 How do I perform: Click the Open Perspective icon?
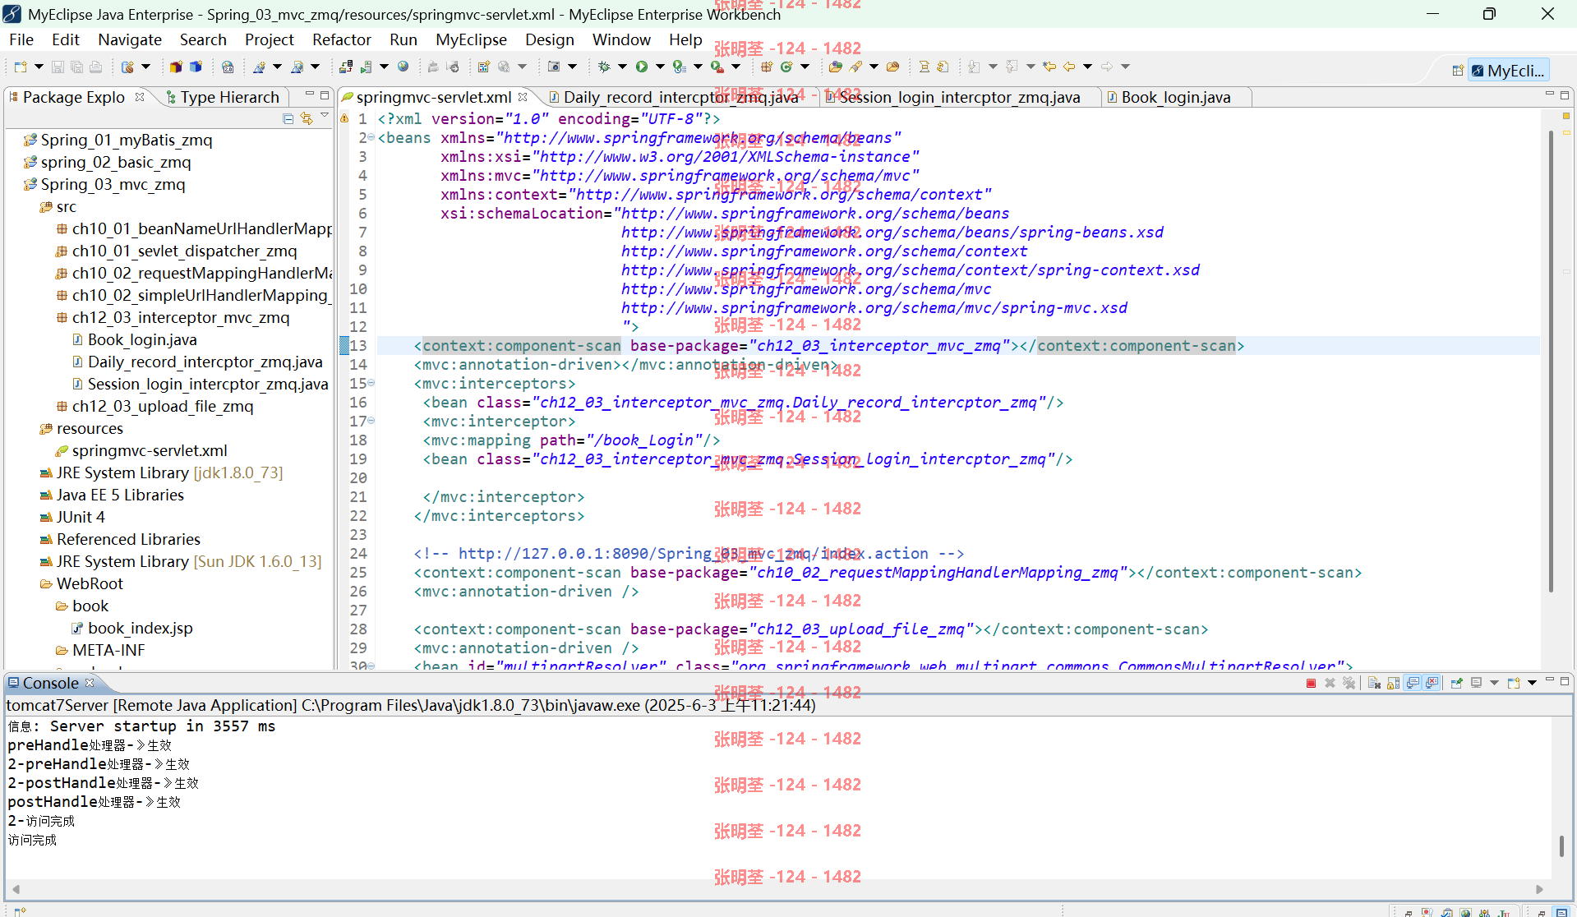click(1457, 71)
